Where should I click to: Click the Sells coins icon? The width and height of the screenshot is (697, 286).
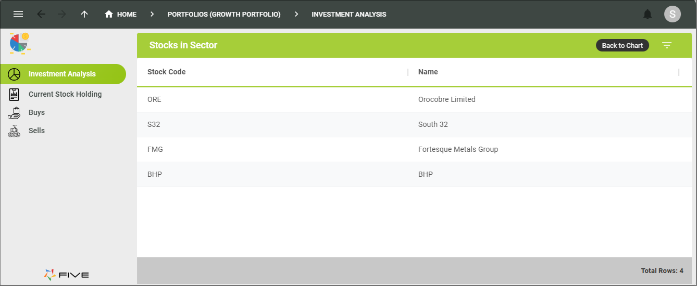[x=14, y=131]
